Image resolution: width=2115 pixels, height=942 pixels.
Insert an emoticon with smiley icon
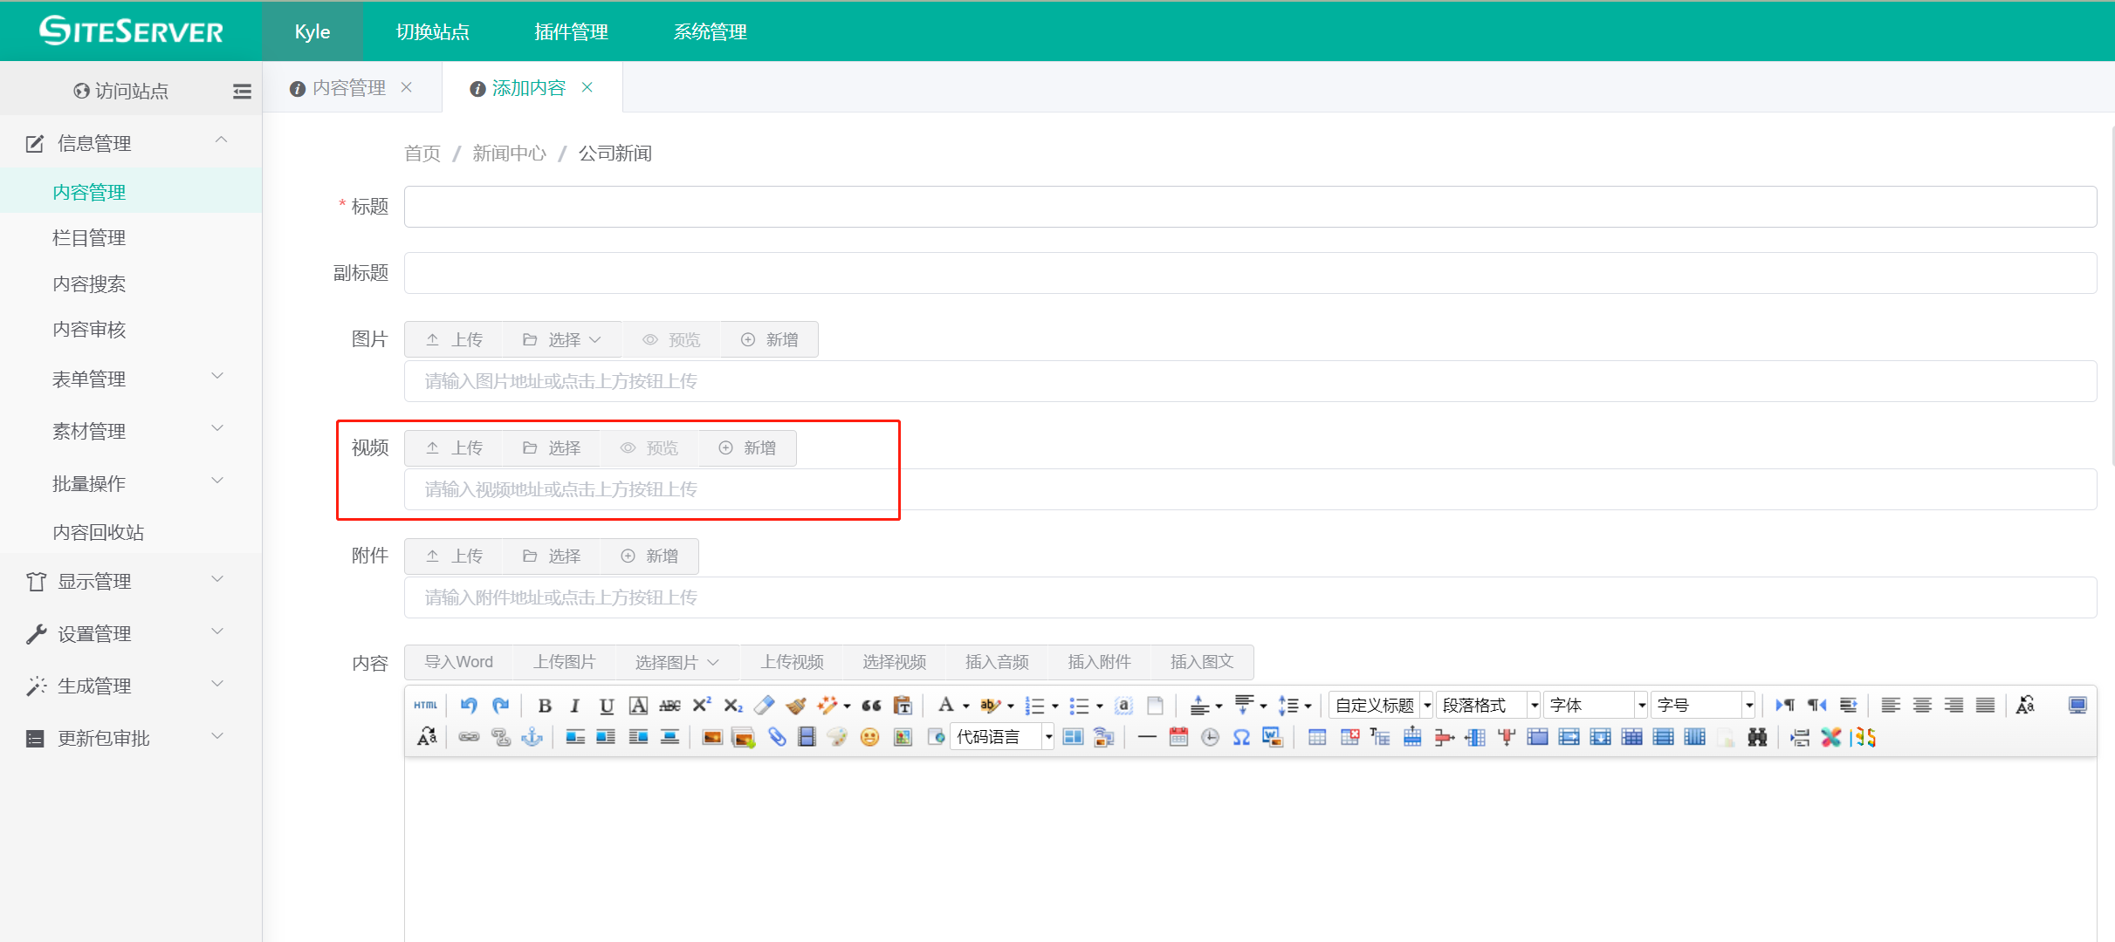tap(869, 738)
